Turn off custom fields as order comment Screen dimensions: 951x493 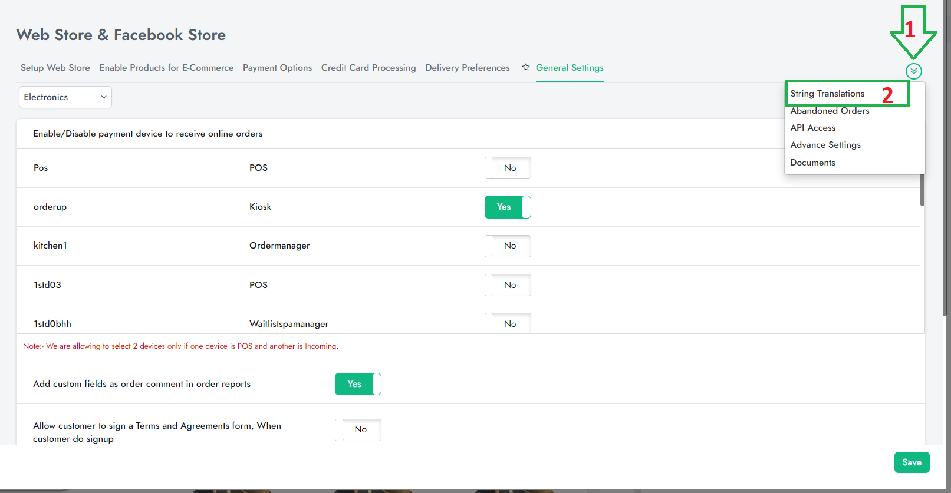pos(358,384)
